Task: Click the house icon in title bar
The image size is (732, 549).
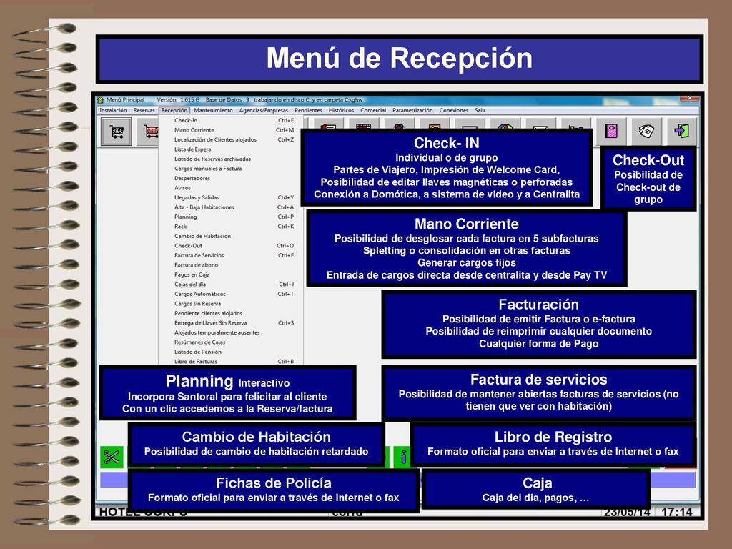Action: (100, 99)
